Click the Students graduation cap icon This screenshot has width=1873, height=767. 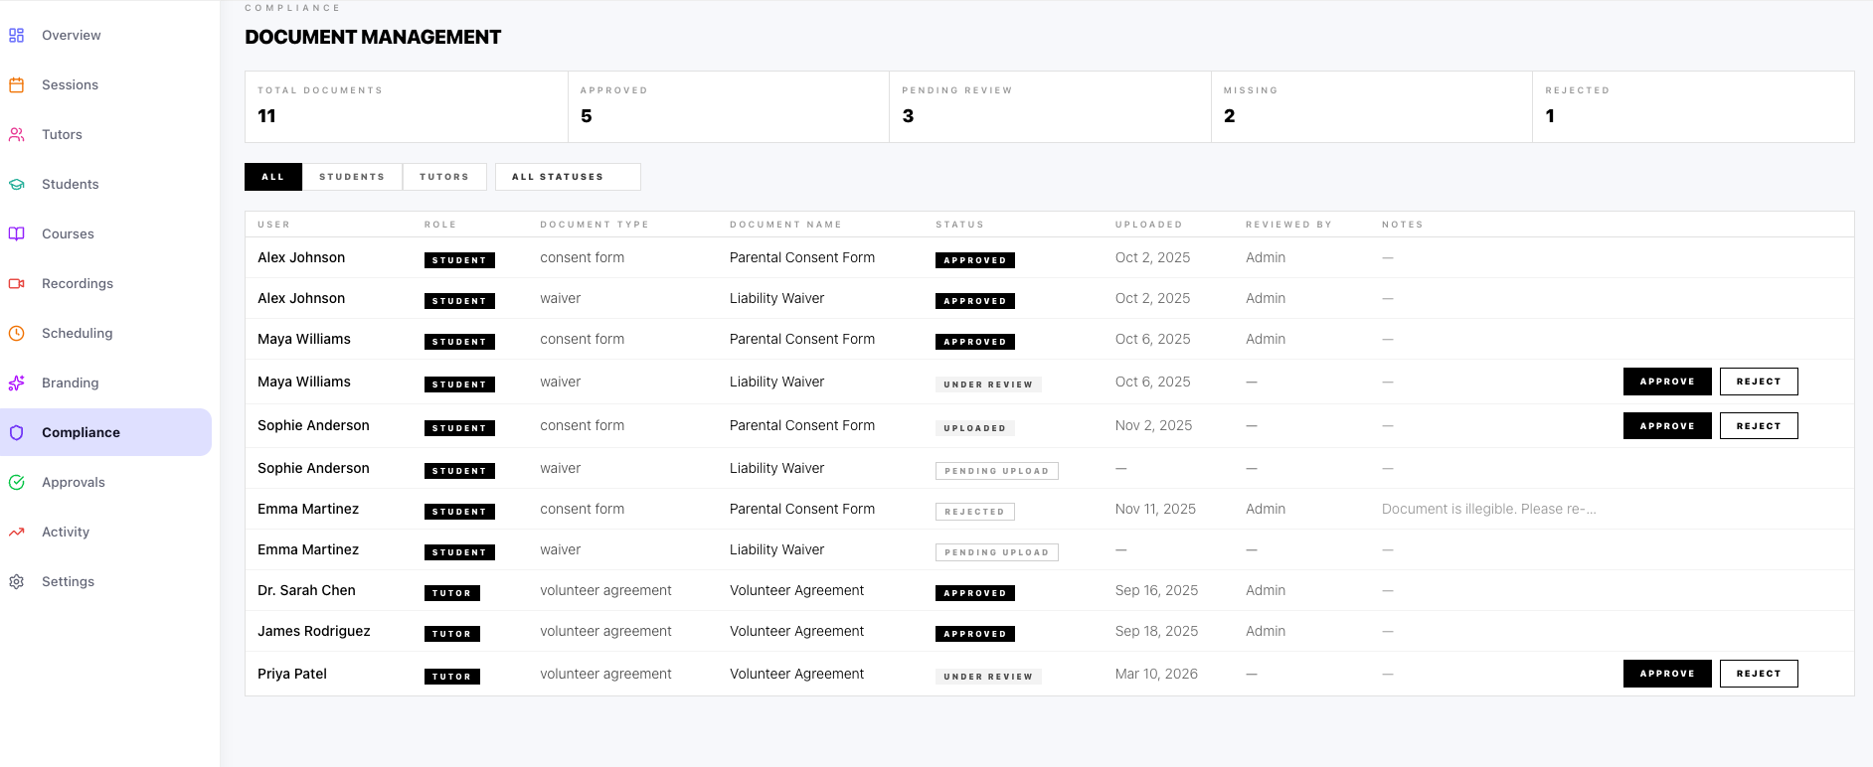16,185
